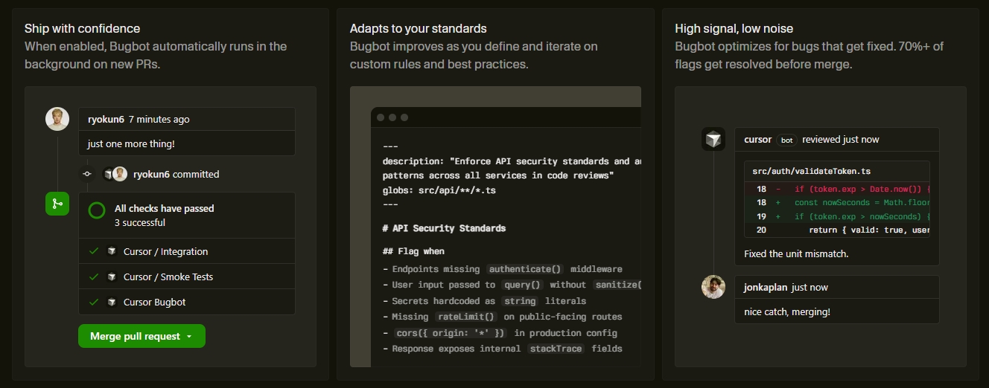989x388 pixels.
Task: Click the cursor username in the review header
Action: (758, 139)
